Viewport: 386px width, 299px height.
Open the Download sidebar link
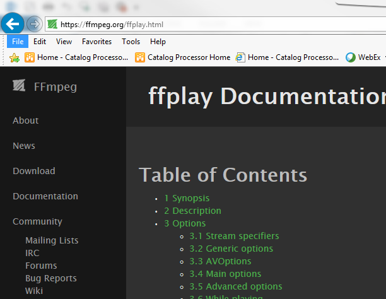coord(34,171)
